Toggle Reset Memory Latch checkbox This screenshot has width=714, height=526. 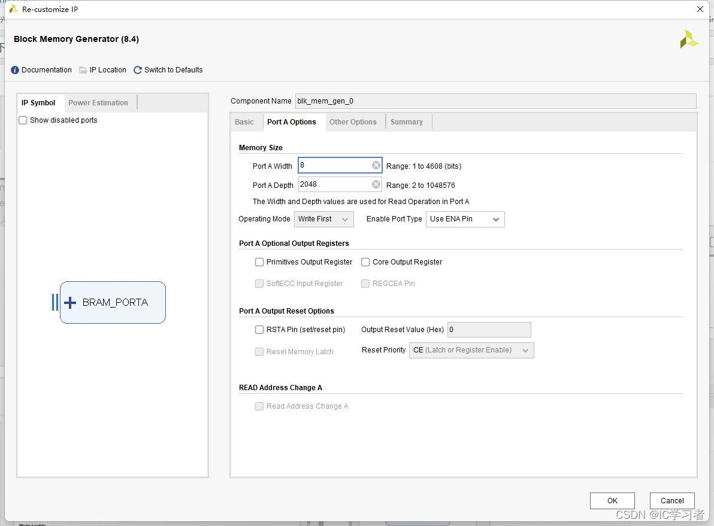click(259, 352)
